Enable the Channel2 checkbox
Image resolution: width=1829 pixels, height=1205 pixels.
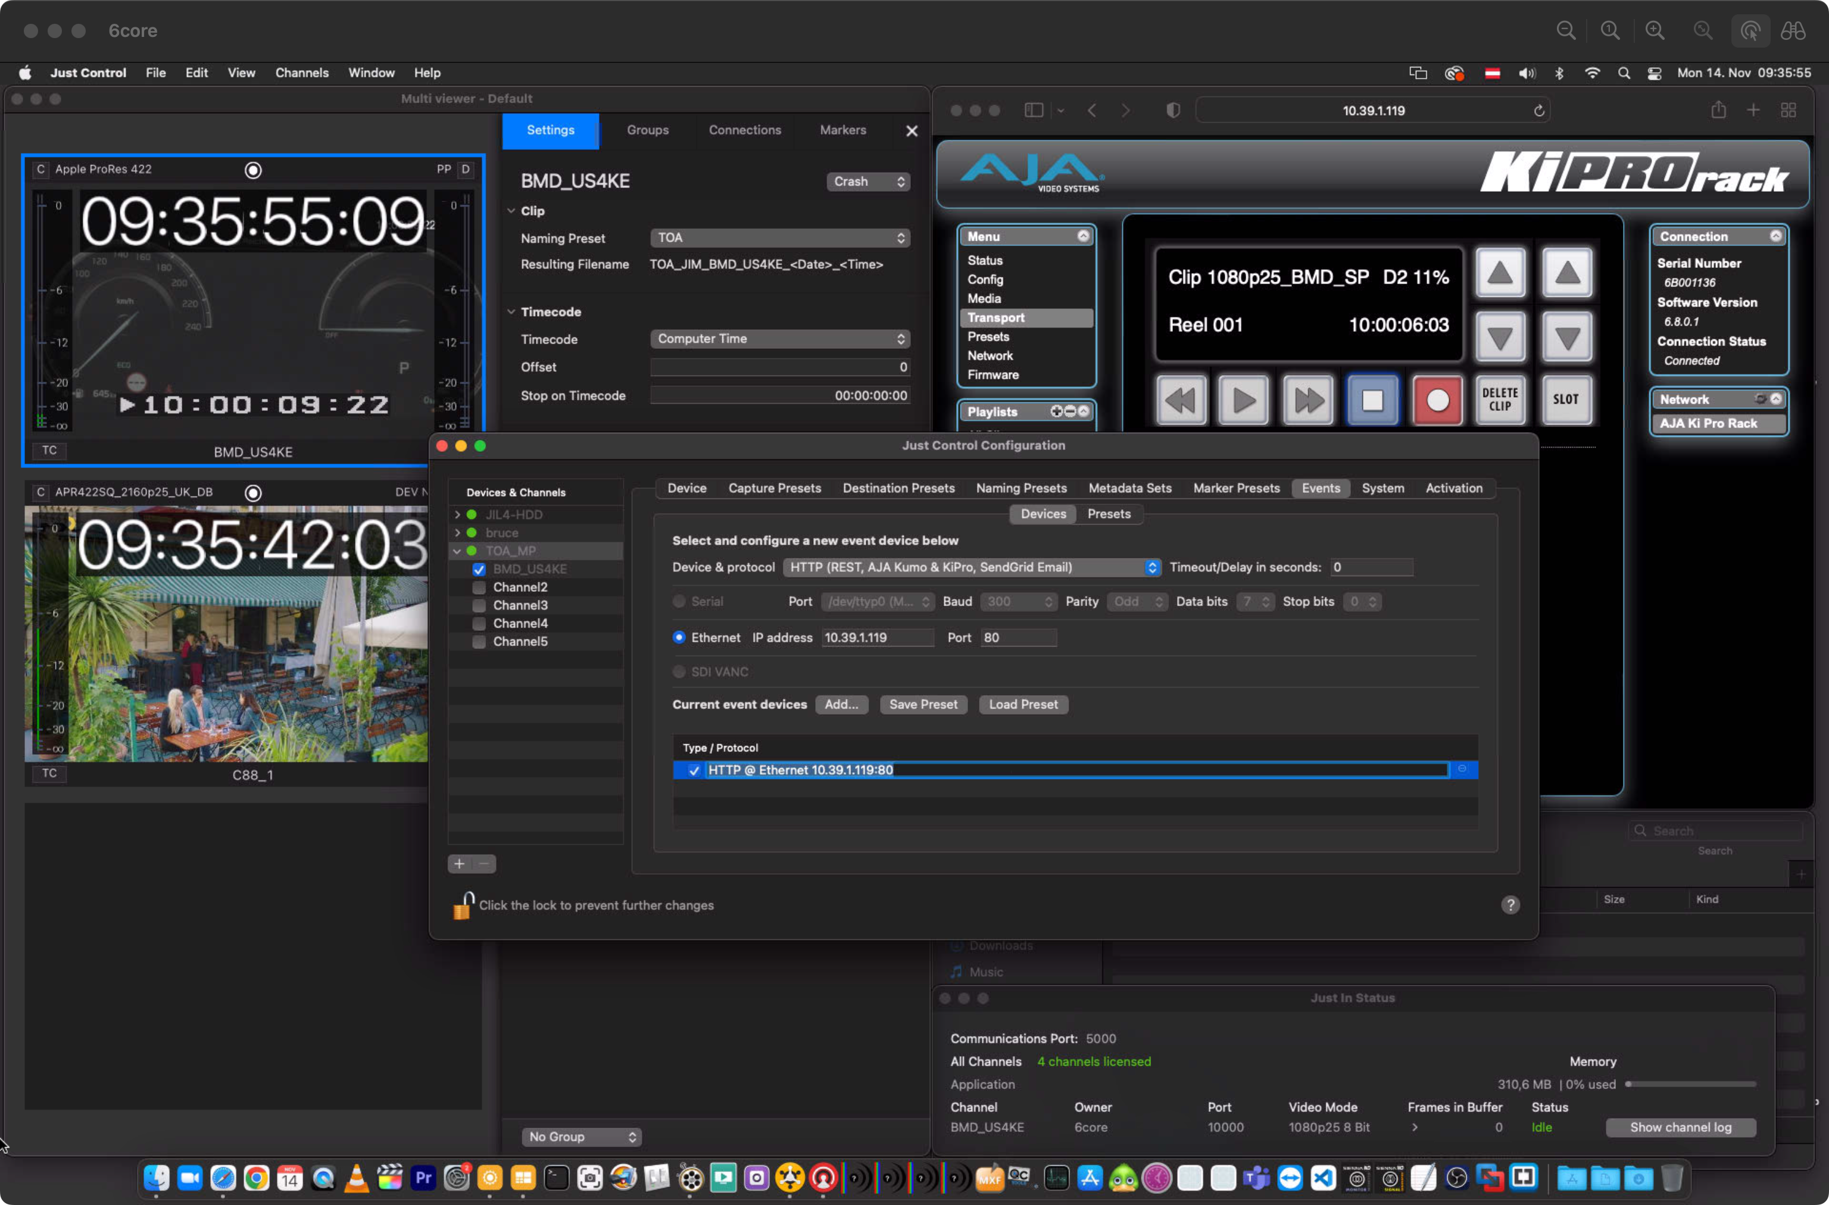[479, 587]
